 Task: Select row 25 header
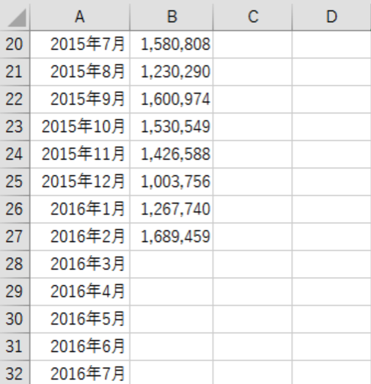tap(15, 182)
